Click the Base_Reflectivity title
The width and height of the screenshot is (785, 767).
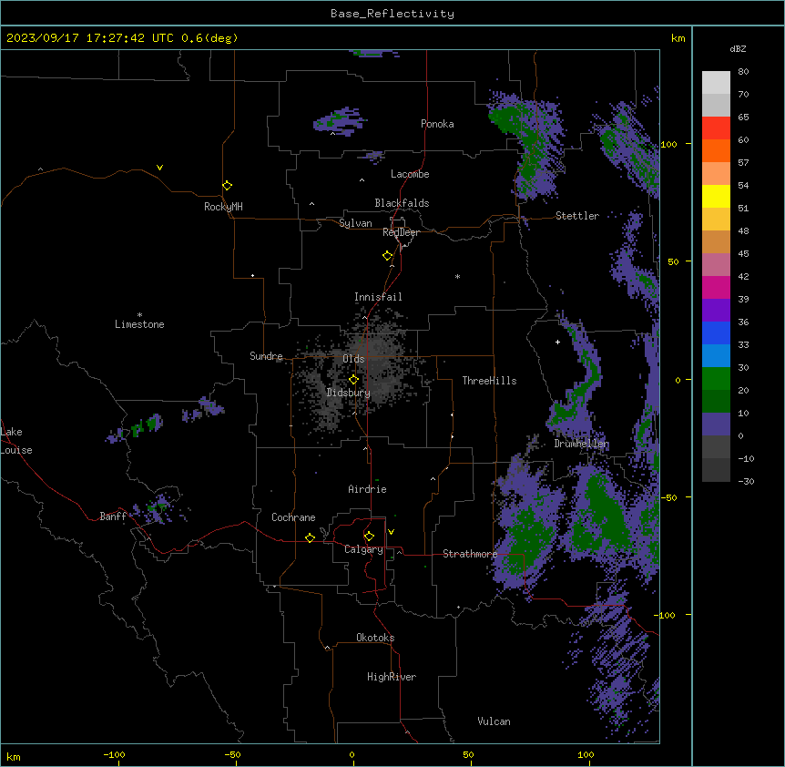[392, 14]
